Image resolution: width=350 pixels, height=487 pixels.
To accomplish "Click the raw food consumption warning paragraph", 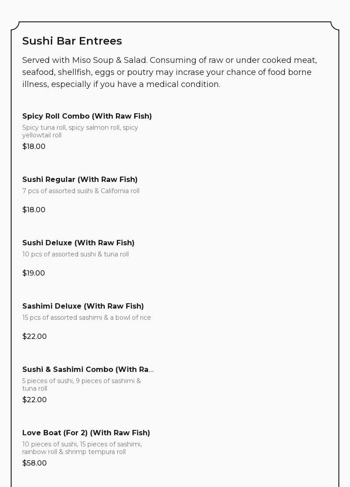I will [169, 72].
